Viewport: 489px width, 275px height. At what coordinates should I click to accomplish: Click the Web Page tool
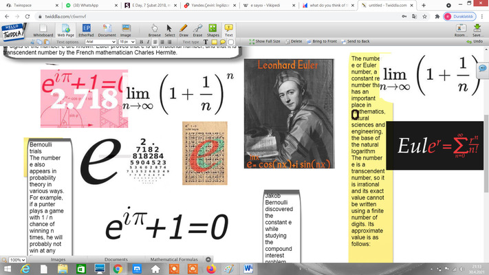(x=65, y=30)
